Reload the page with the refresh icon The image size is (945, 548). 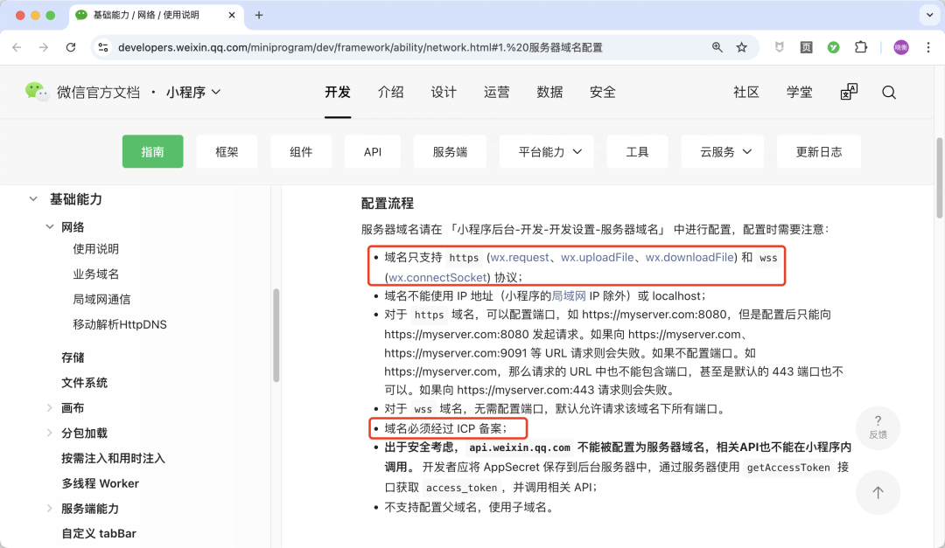71,47
